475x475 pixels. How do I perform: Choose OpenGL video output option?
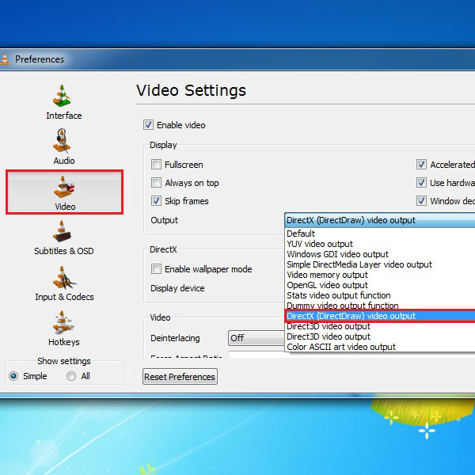coord(380,285)
